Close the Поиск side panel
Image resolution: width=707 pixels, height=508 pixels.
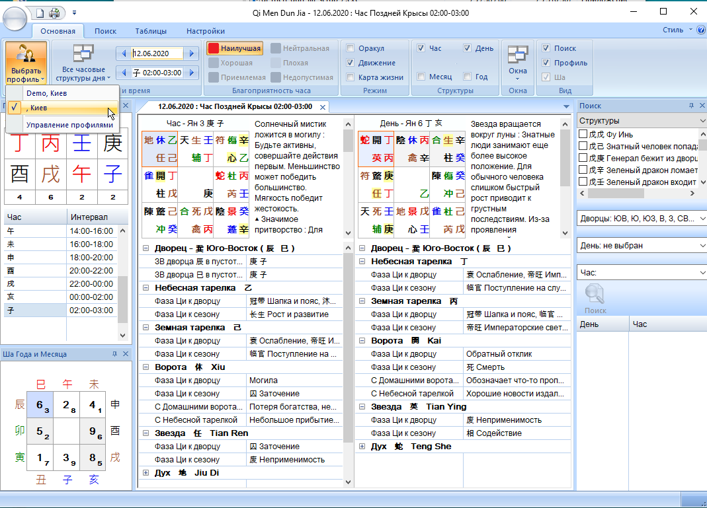[702, 106]
